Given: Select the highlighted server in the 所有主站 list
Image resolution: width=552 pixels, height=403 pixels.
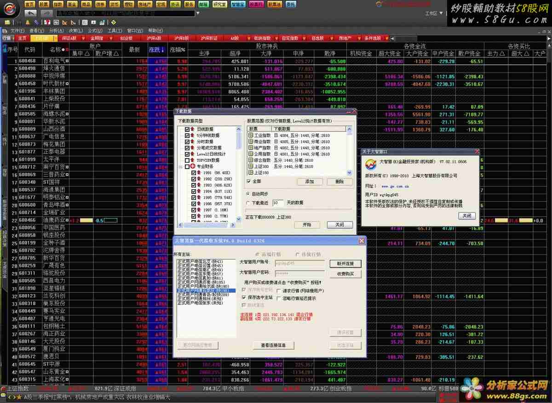Looking at the screenshot, I should 206,291.
